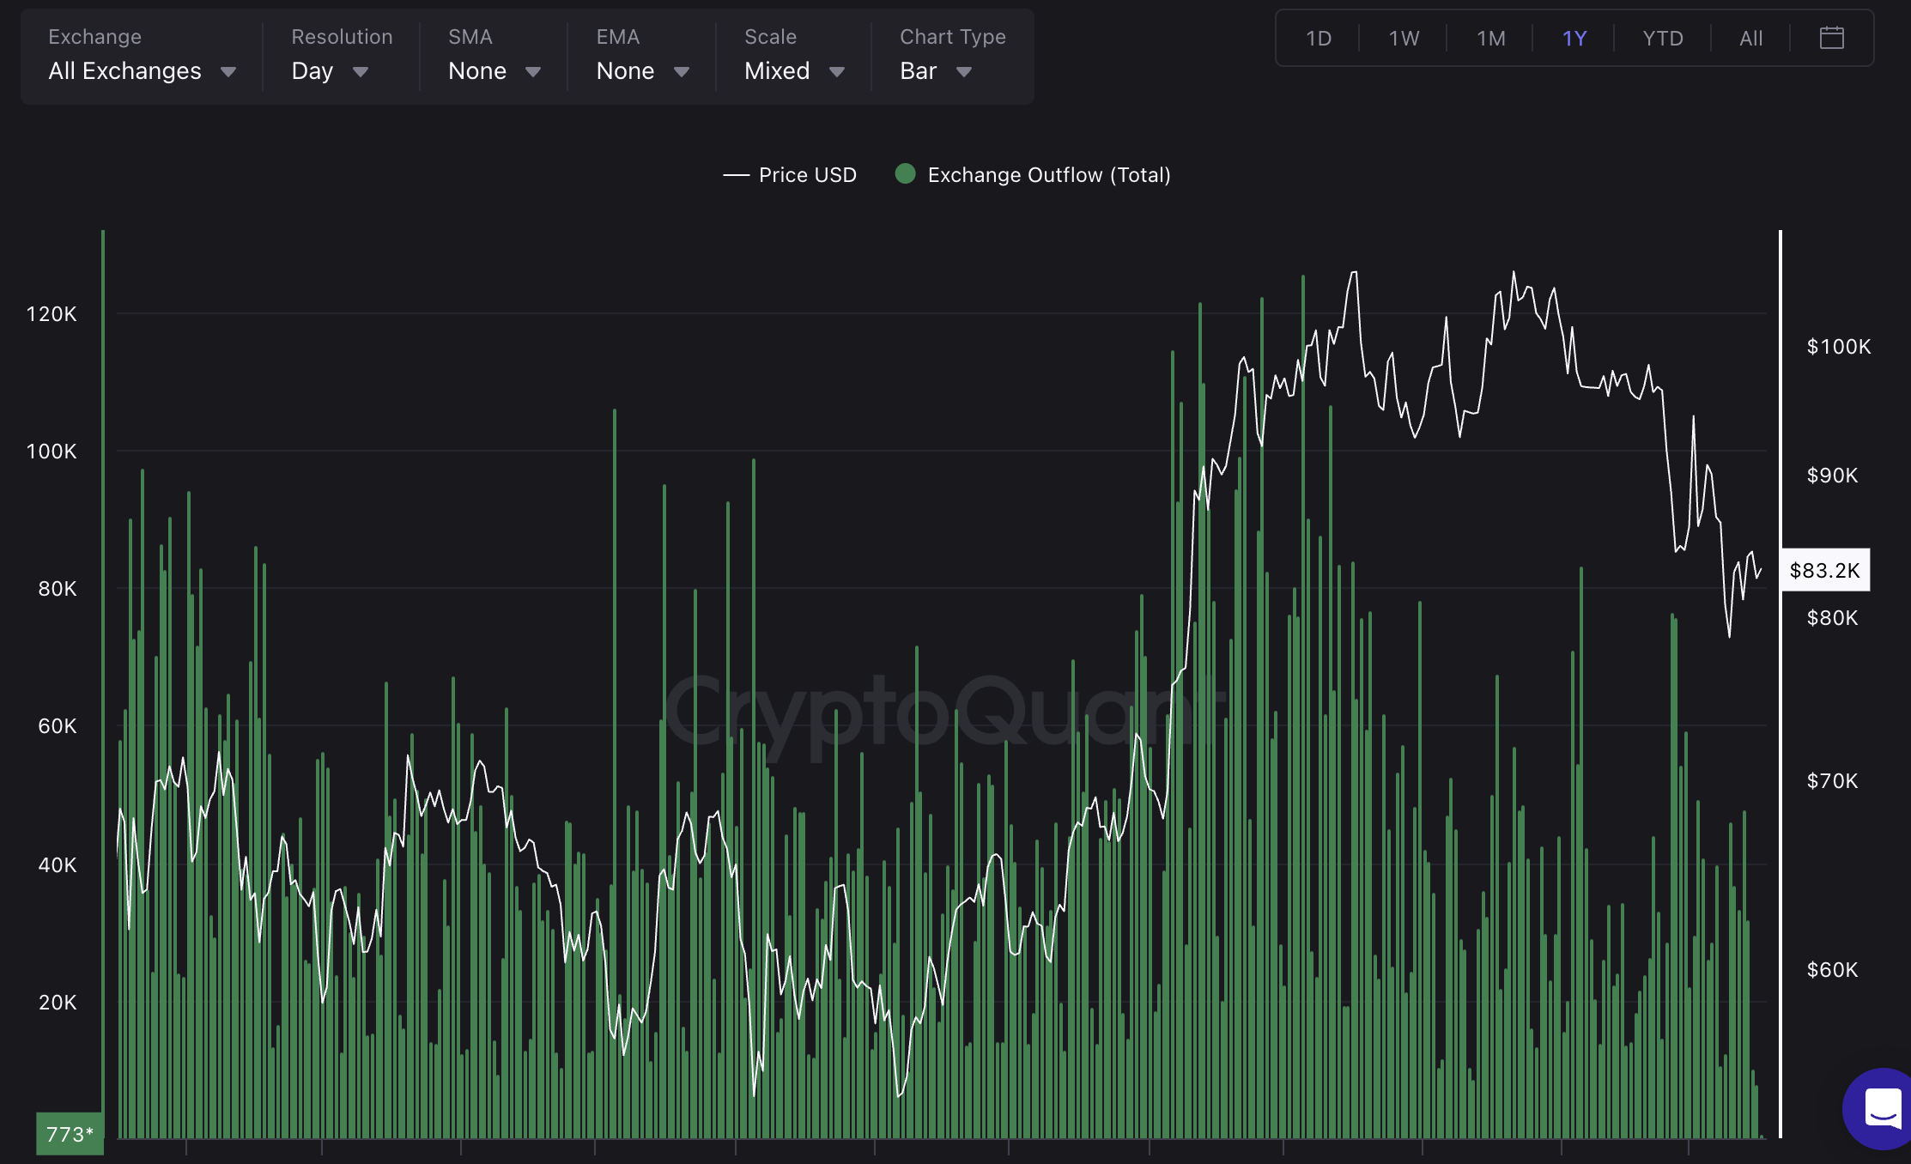1911x1164 pixels.
Task: Select the 1D time range
Action: click(x=1318, y=39)
